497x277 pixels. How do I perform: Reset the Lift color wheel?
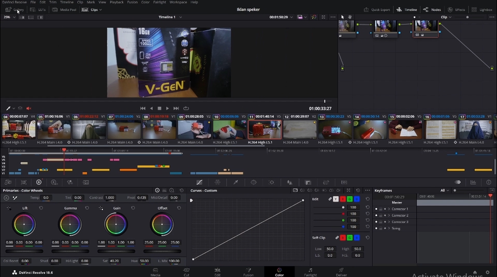pyautogui.click(x=41, y=208)
